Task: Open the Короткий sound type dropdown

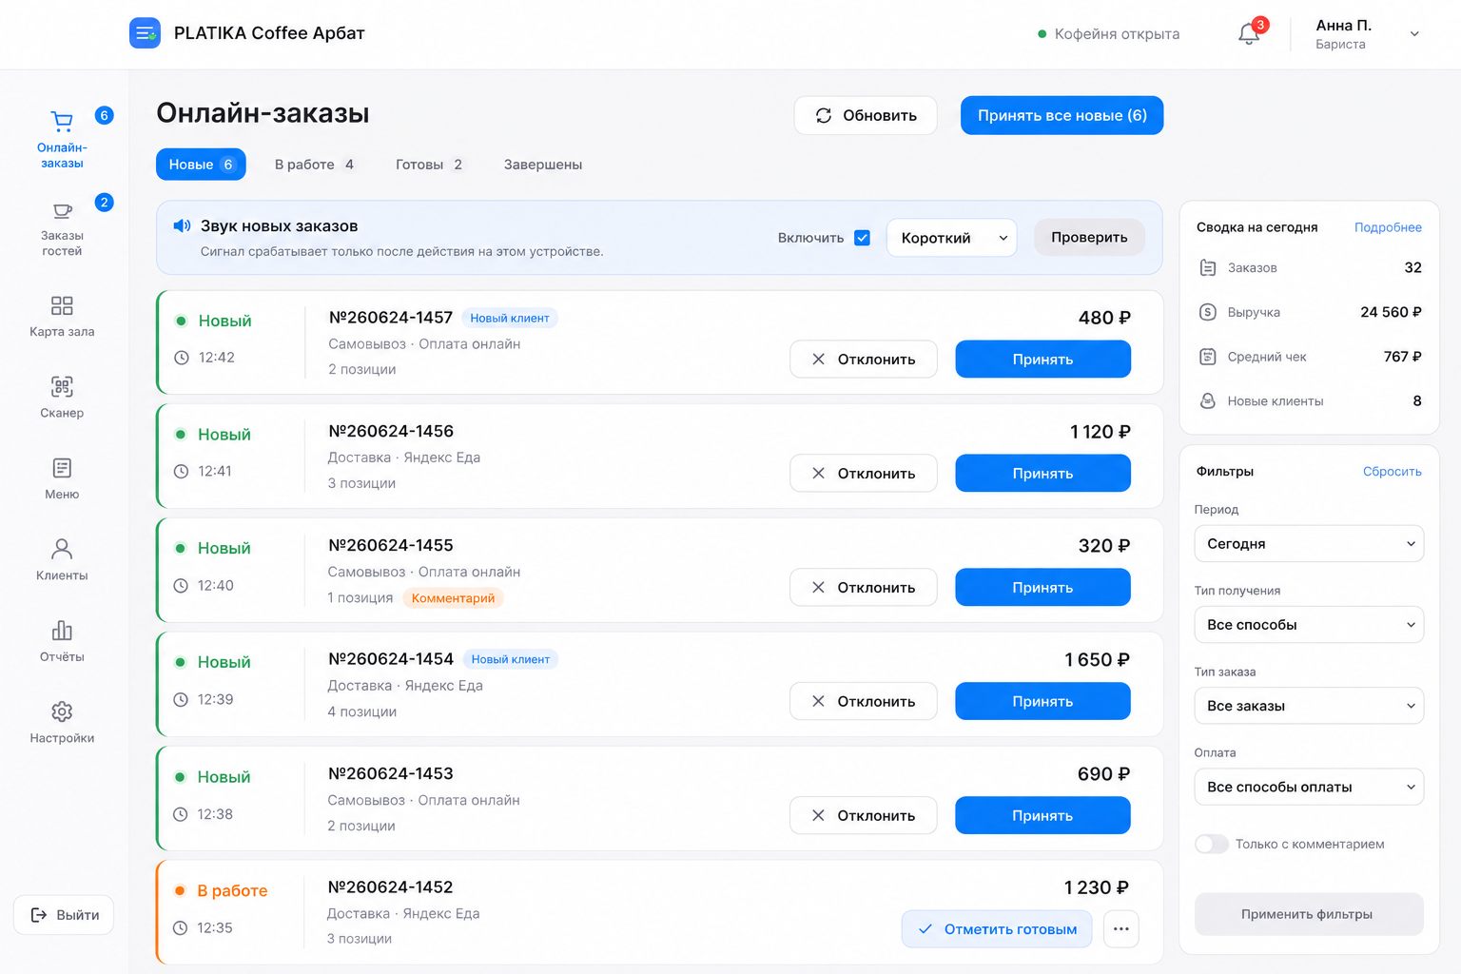Action: pos(951,238)
